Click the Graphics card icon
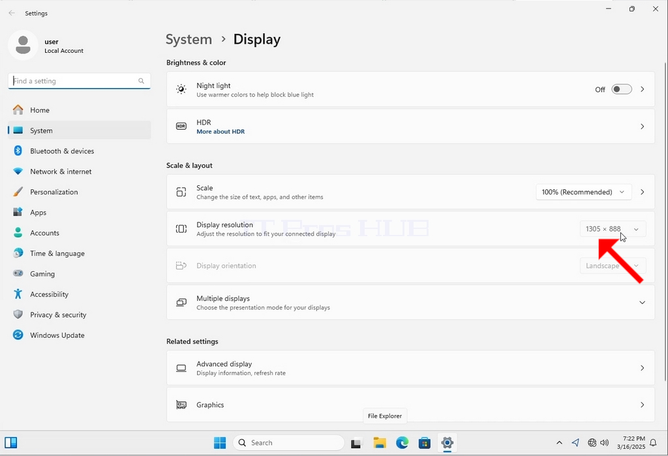Screen dimensions: 668x456 tap(181, 405)
